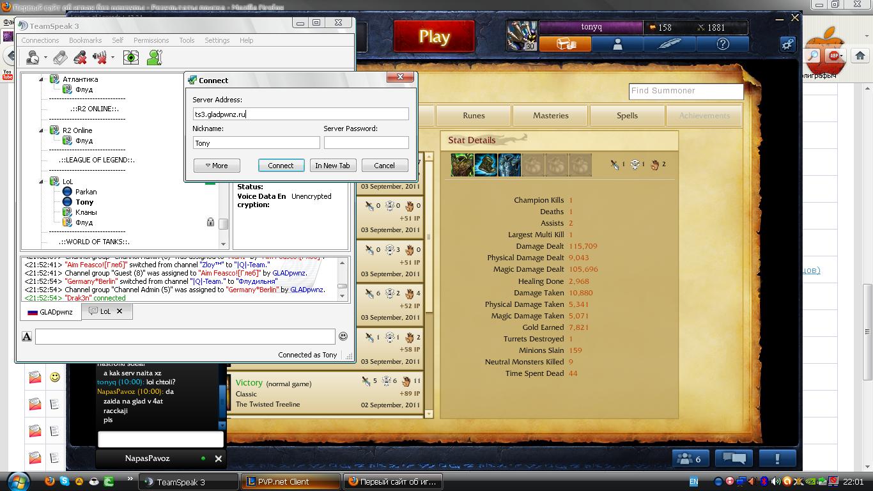Viewport: 873px width, 491px height.
Task: Click the red Play button
Action: (x=434, y=37)
